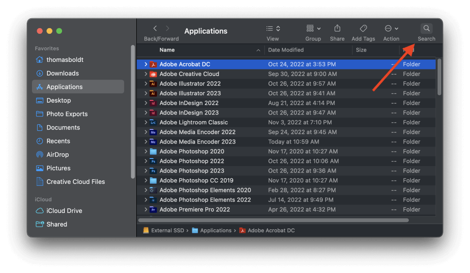Select the Adobe Photoshop 2023 icon
The height and width of the screenshot is (273, 470).
coord(153,171)
